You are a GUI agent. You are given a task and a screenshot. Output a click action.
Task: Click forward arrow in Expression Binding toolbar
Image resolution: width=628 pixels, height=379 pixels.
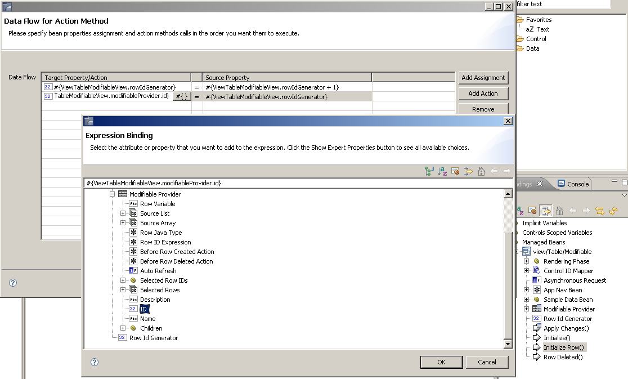pos(506,171)
